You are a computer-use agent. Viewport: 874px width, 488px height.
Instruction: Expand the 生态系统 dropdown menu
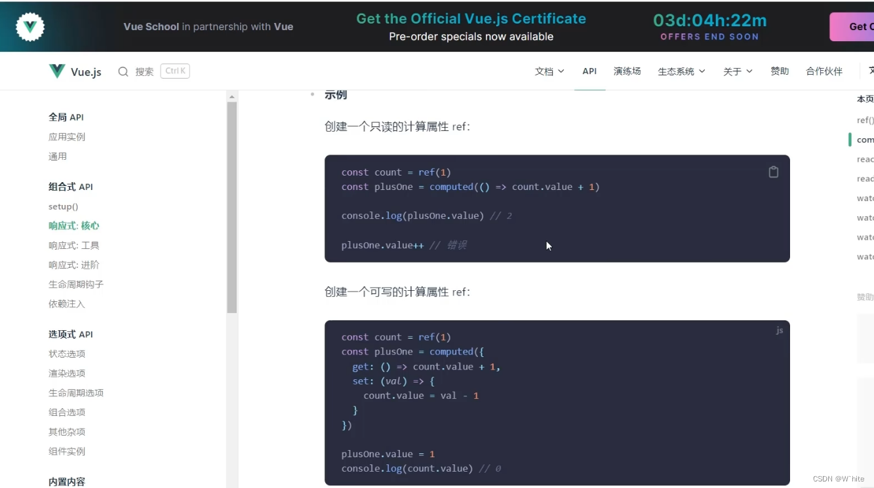click(x=681, y=71)
